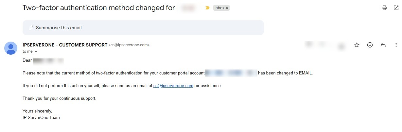Open the three-dot more options menu
This screenshot has width=402, height=132.
point(396,45)
